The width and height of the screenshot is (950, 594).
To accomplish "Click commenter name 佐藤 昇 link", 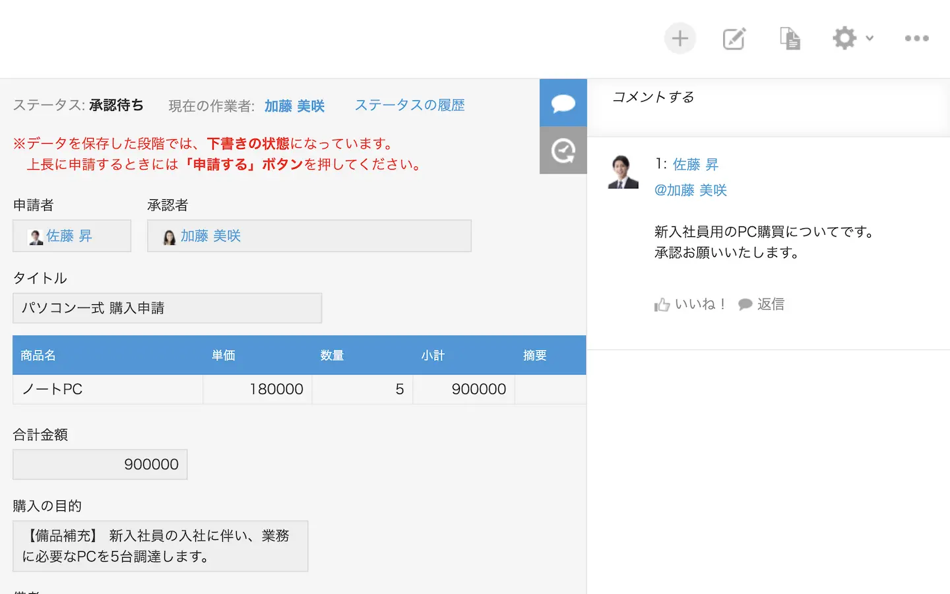I will pos(695,164).
